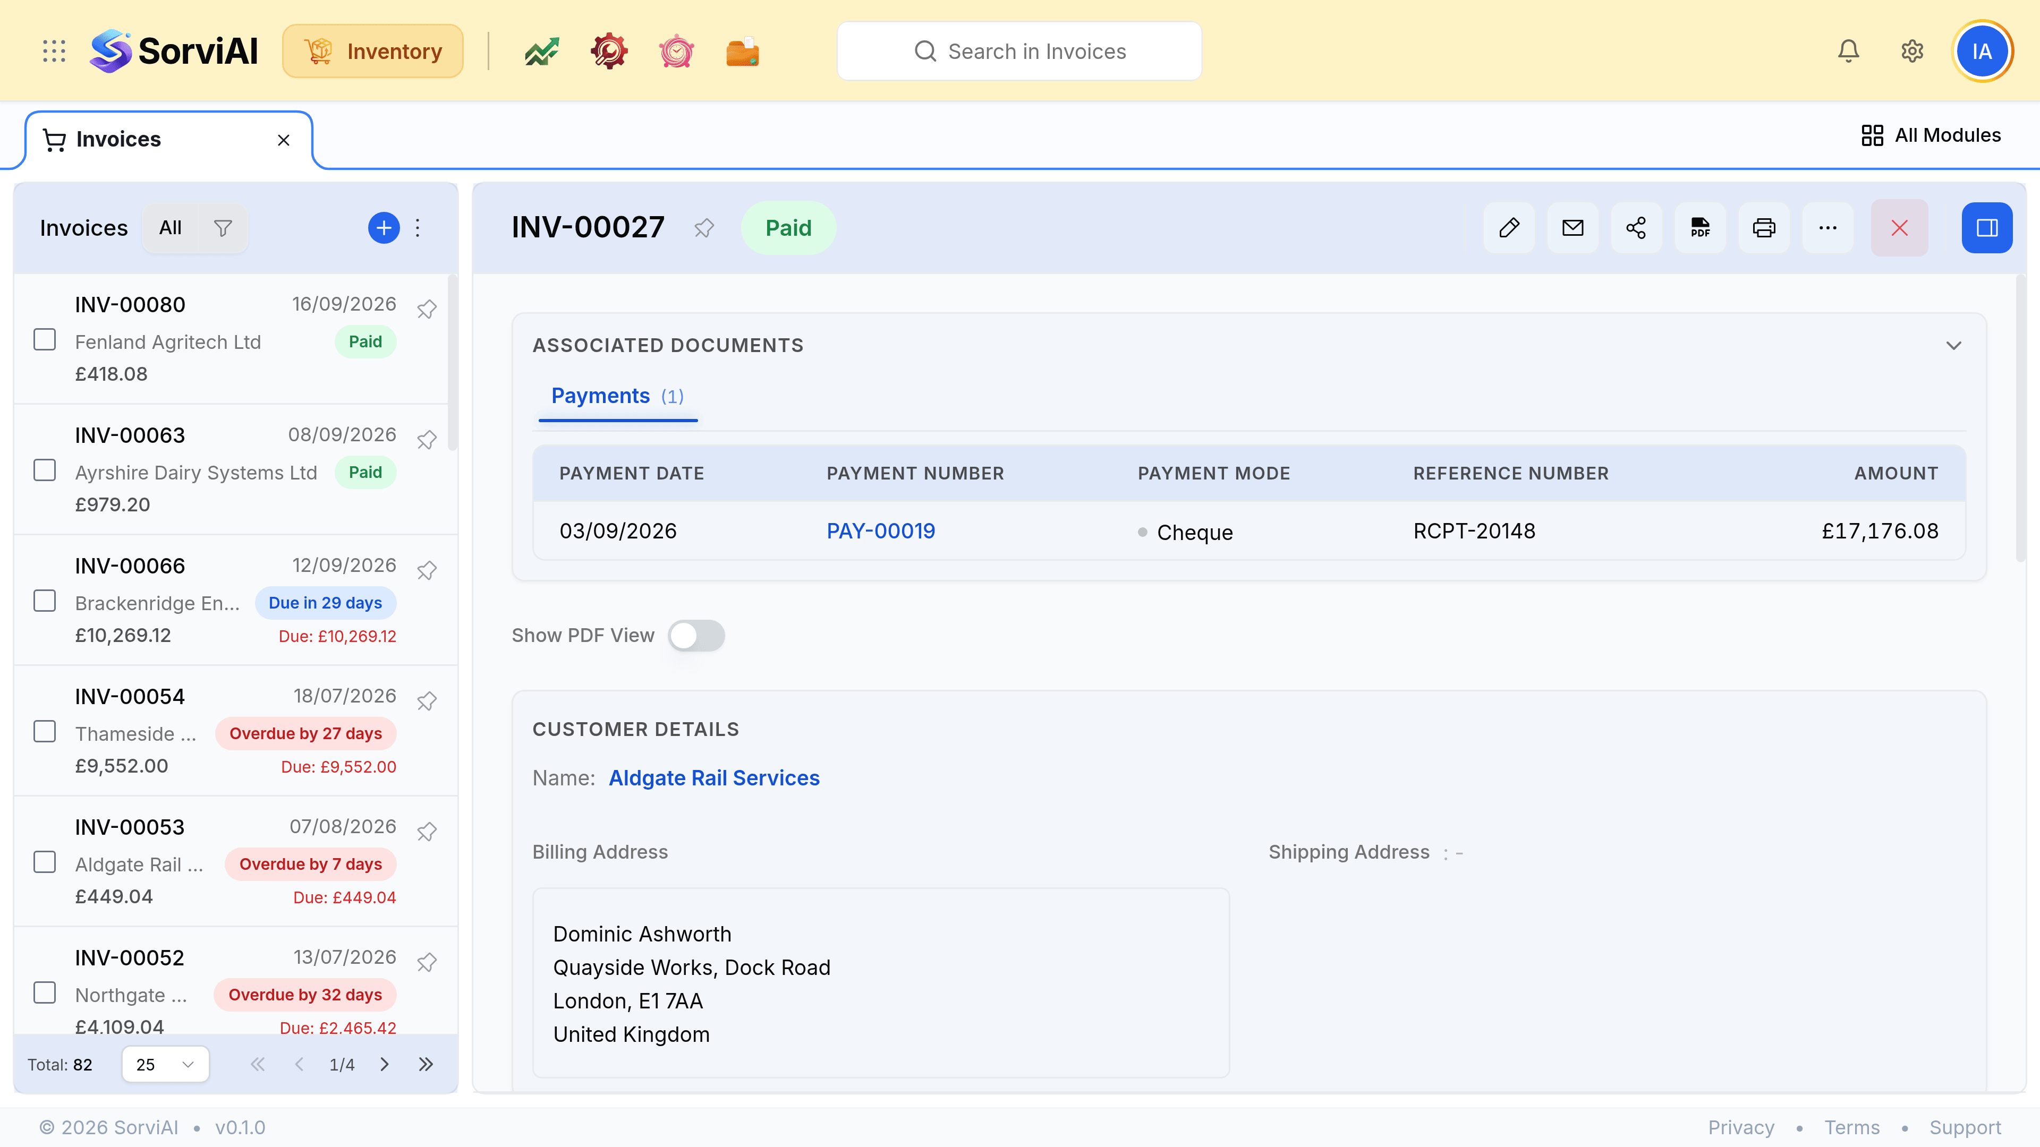Open the red gear service module icon

click(x=609, y=52)
